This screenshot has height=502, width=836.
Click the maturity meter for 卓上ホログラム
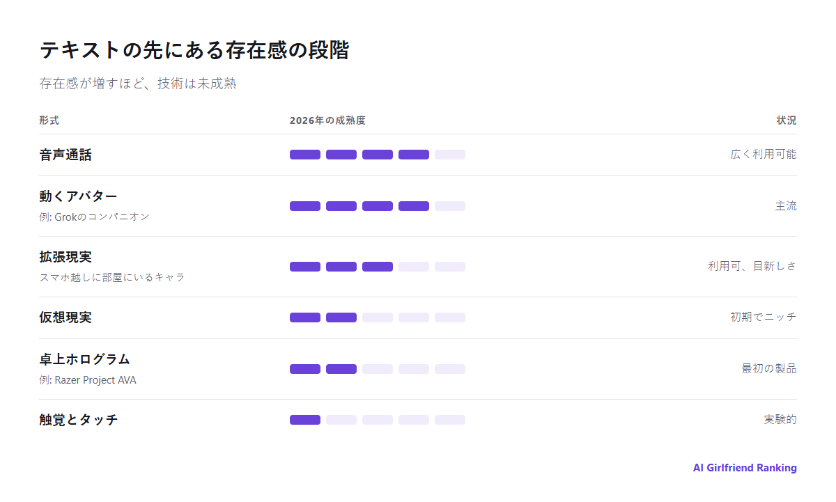pos(378,369)
